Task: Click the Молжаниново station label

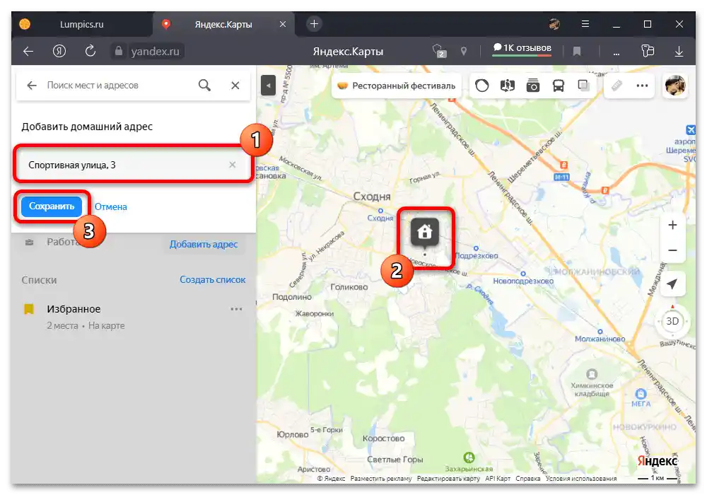Action: 600,338
